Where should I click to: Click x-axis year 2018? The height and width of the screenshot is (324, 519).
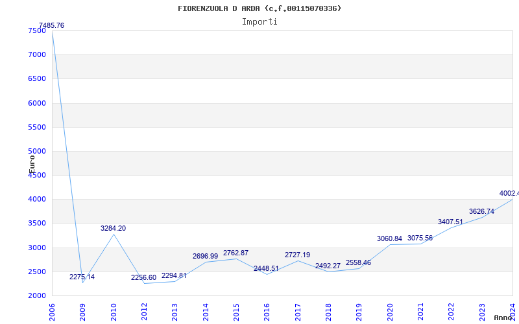(328, 312)
